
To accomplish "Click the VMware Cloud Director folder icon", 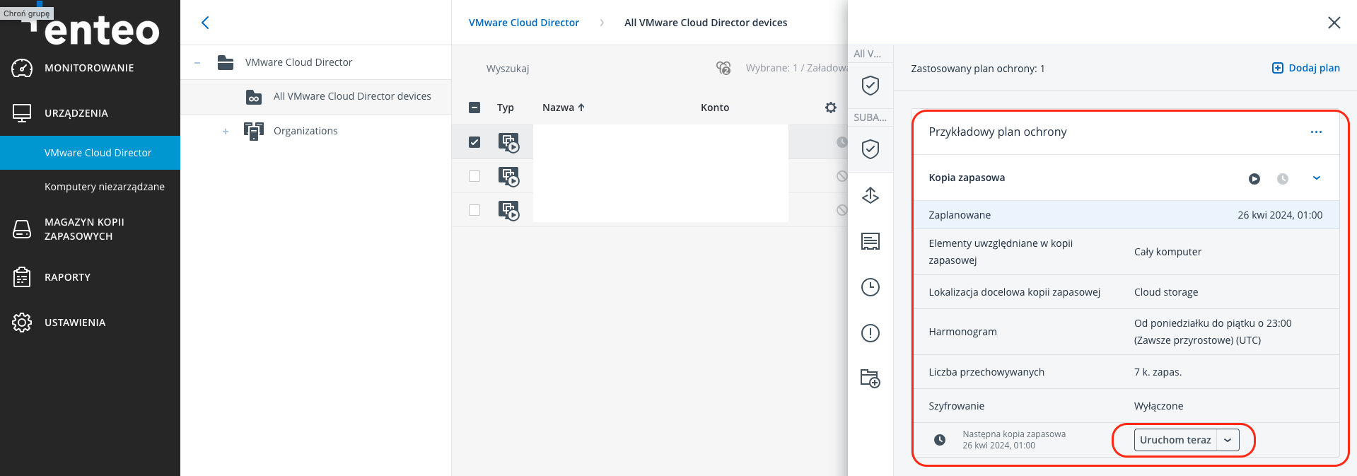I will pyautogui.click(x=226, y=62).
